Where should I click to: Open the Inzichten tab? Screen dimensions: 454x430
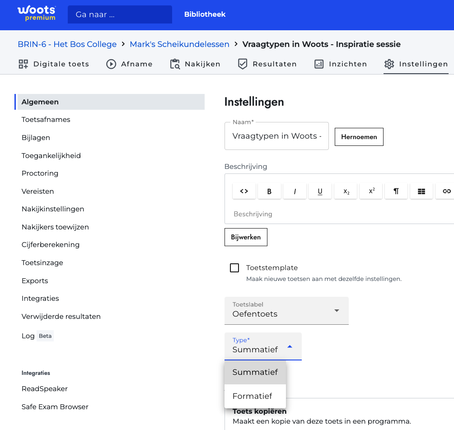pos(341,64)
